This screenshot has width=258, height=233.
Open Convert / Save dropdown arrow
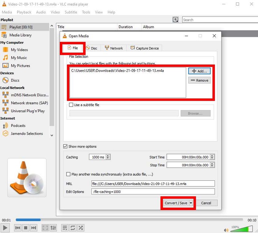(191, 203)
